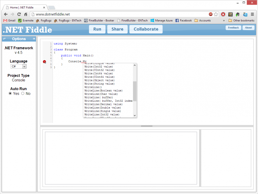This screenshot has height=194, width=258.
Task: Reload the page with the refresh icon
Action: (x=19, y=14)
